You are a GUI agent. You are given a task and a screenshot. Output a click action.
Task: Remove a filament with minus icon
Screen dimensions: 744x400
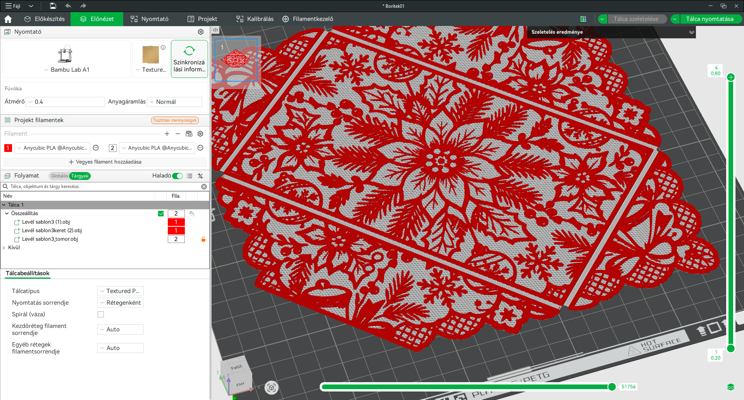[178, 134]
